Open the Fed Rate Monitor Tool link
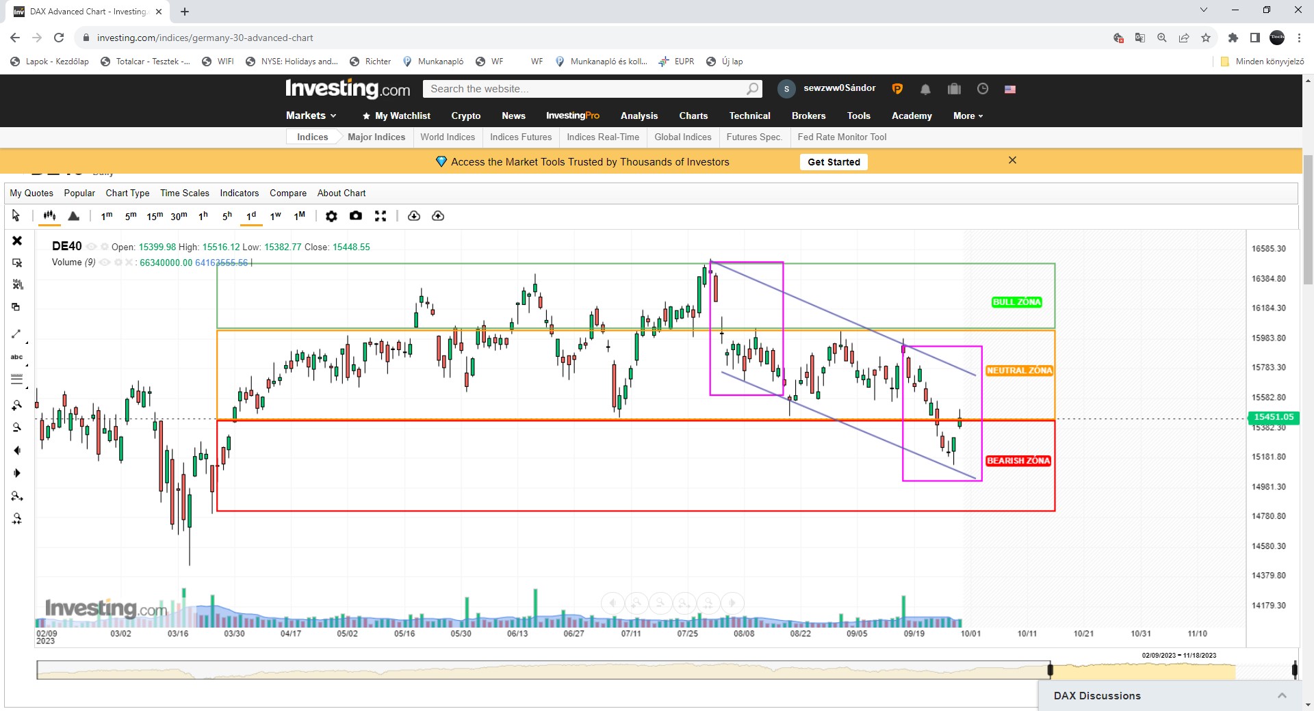Image resolution: width=1314 pixels, height=711 pixels. (x=841, y=137)
